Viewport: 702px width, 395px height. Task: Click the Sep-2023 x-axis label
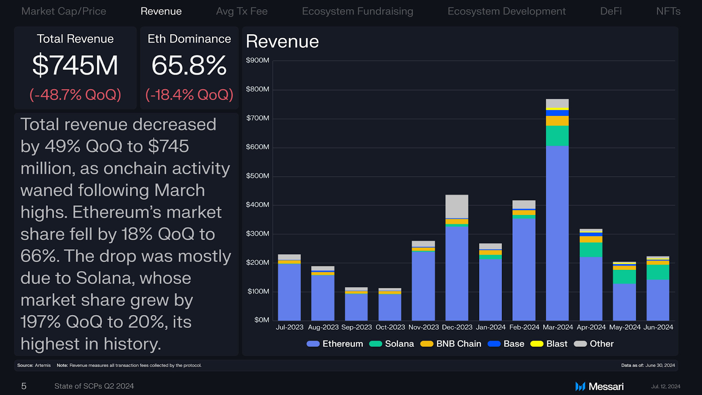pyautogui.click(x=356, y=327)
